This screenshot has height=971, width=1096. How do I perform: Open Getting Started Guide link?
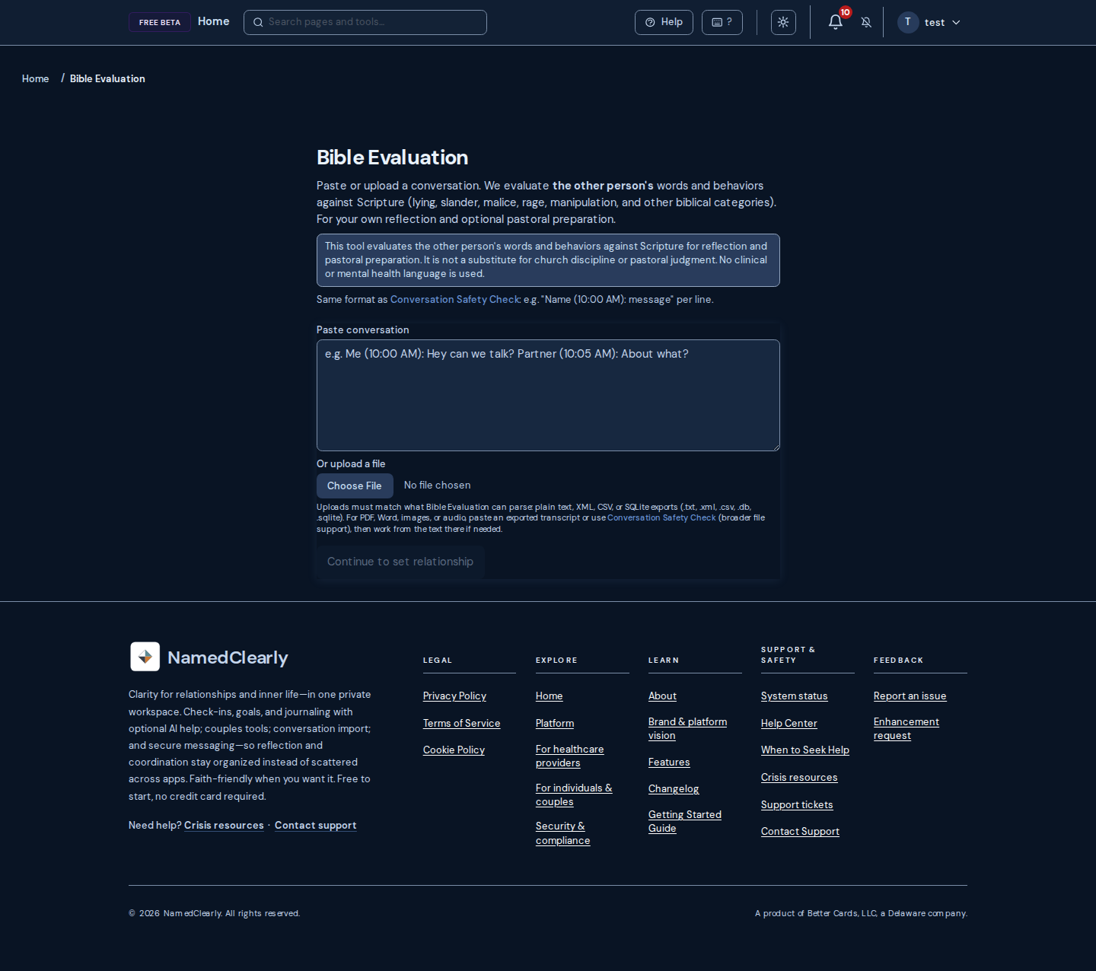tap(685, 821)
